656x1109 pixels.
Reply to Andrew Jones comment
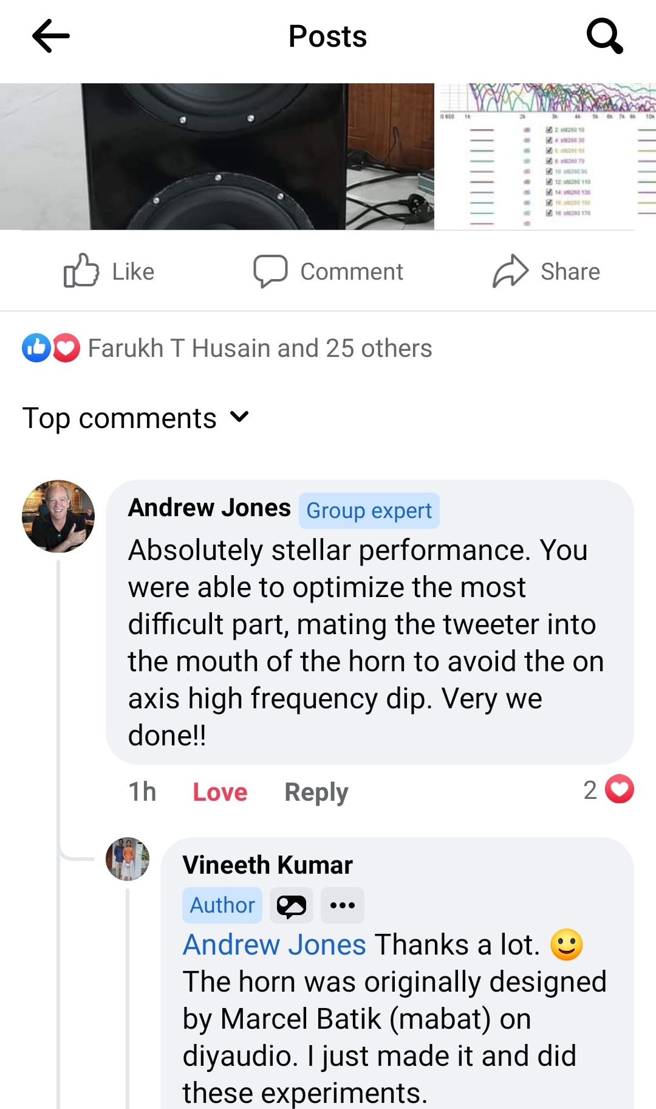[316, 792]
